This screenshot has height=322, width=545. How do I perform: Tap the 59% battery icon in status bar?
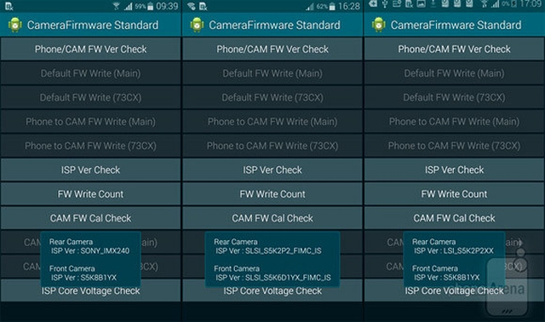[150, 6]
